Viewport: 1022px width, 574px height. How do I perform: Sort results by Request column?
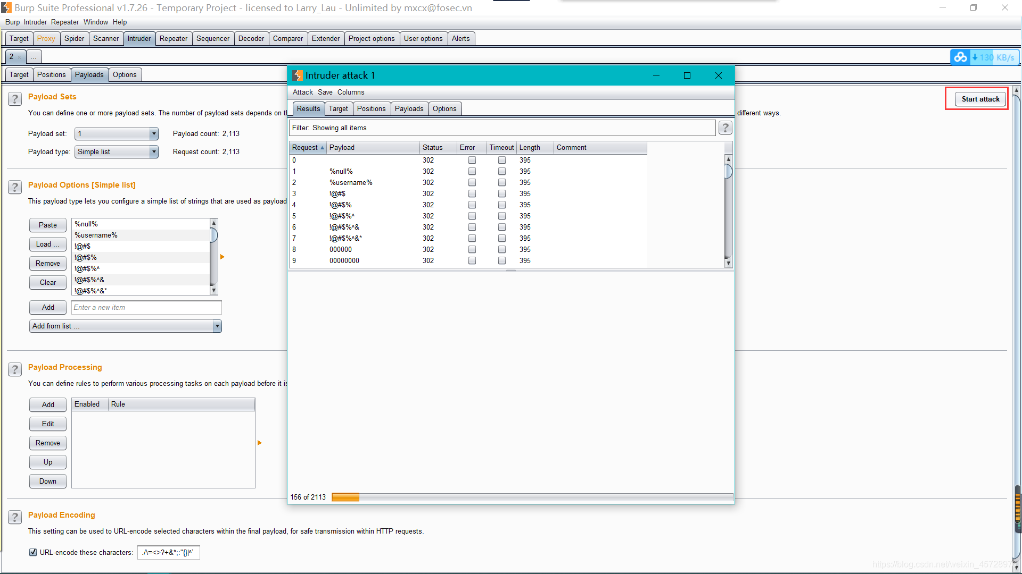[x=308, y=147]
